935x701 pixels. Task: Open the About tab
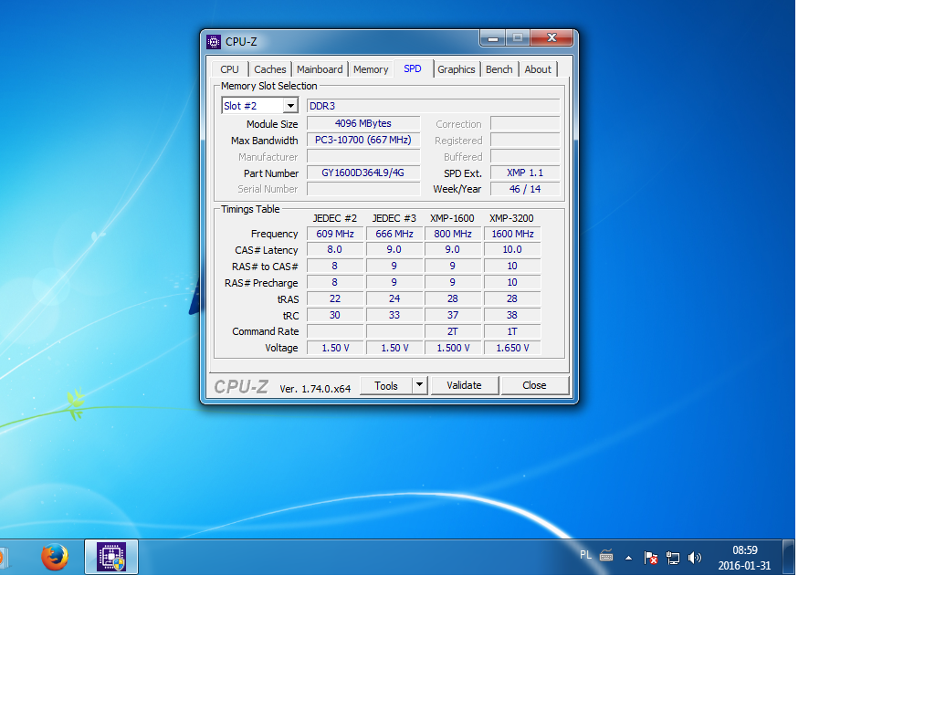(x=538, y=69)
